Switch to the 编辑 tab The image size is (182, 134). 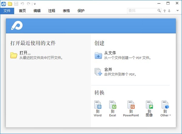37,11
